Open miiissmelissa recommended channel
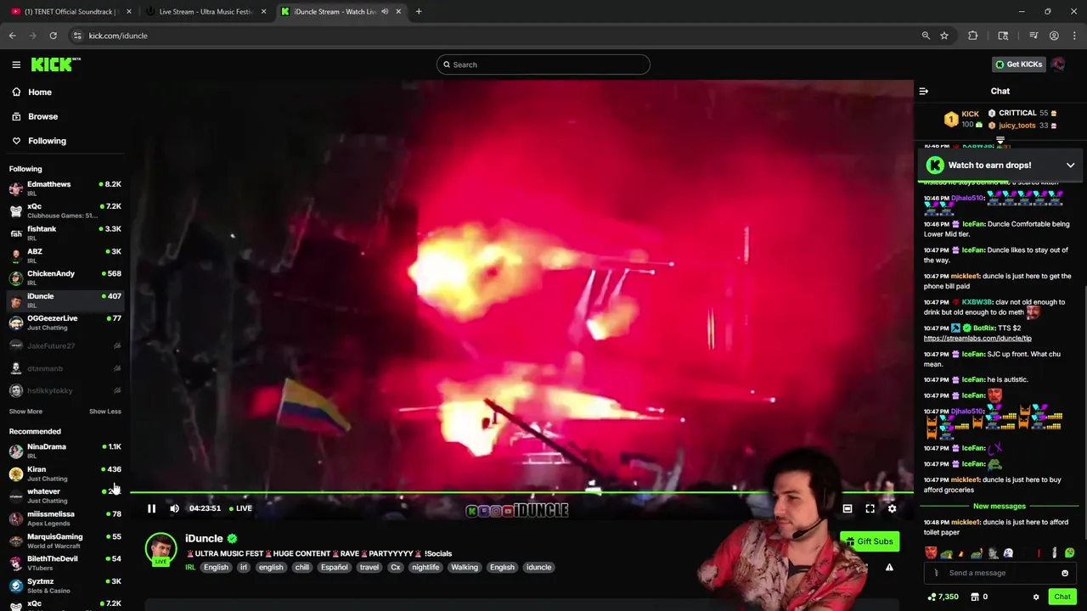1087x611 pixels. (x=65, y=519)
